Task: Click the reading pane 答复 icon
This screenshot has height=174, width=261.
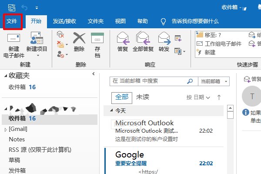Action: click(x=247, y=79)
